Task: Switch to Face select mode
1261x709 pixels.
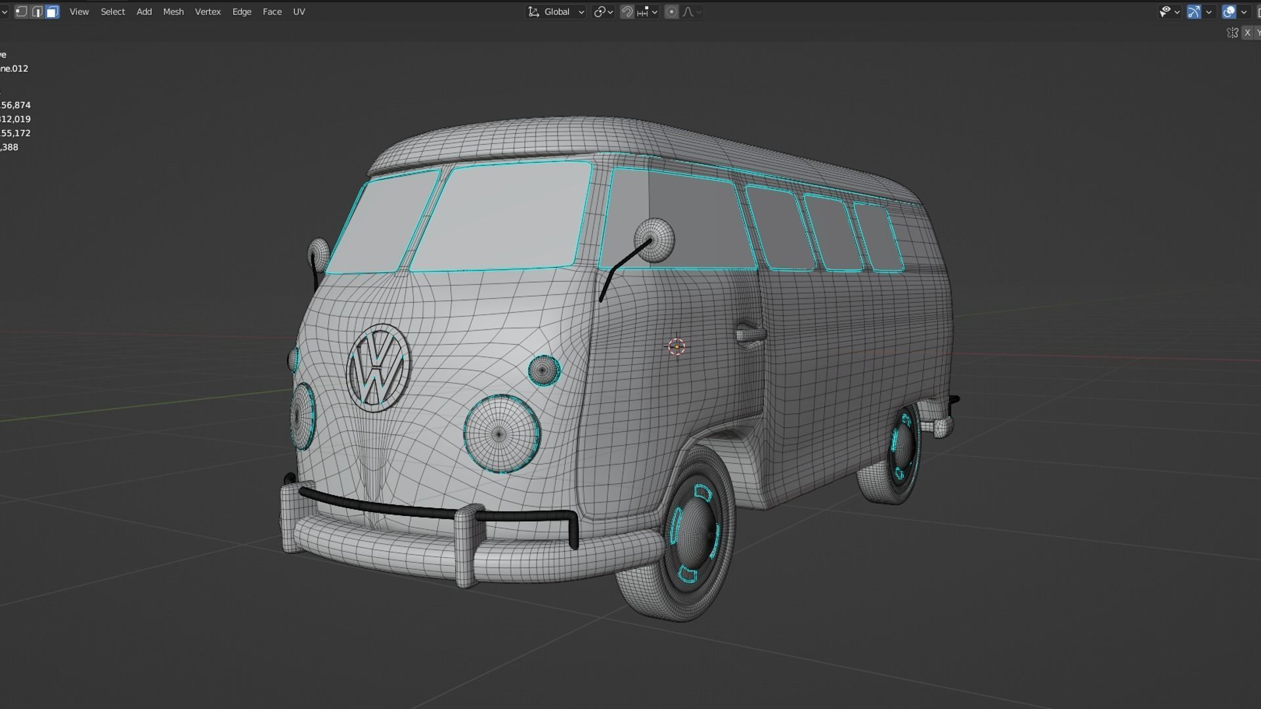Action: 52,11
